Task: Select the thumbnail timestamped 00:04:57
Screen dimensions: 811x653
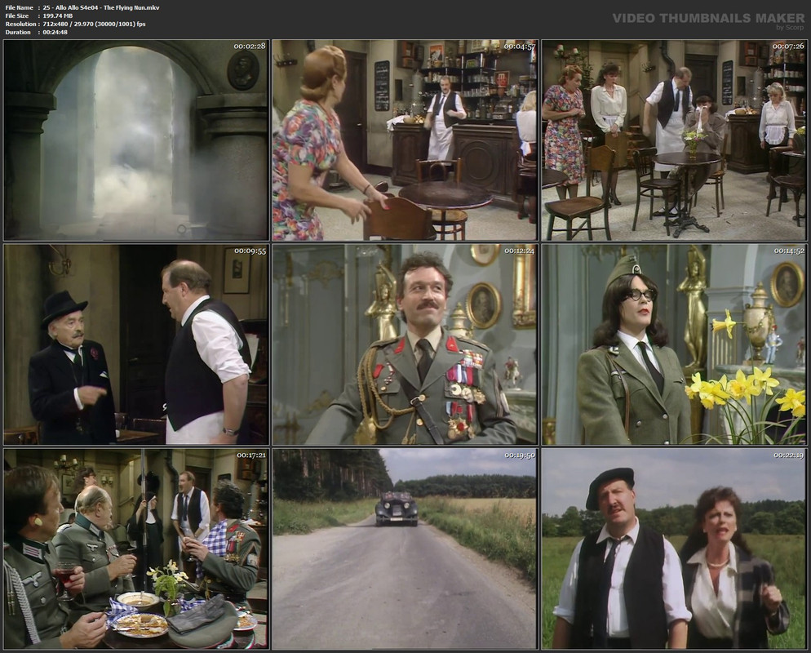Action: click(x=405, y=140)
